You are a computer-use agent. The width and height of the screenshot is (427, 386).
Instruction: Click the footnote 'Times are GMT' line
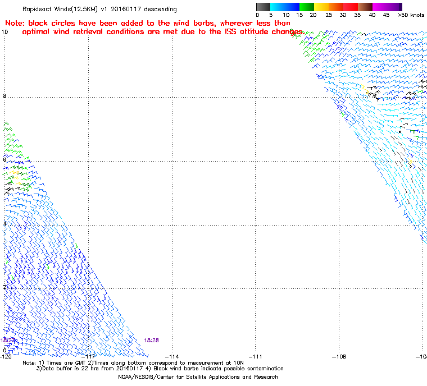(x=133, y=363)
